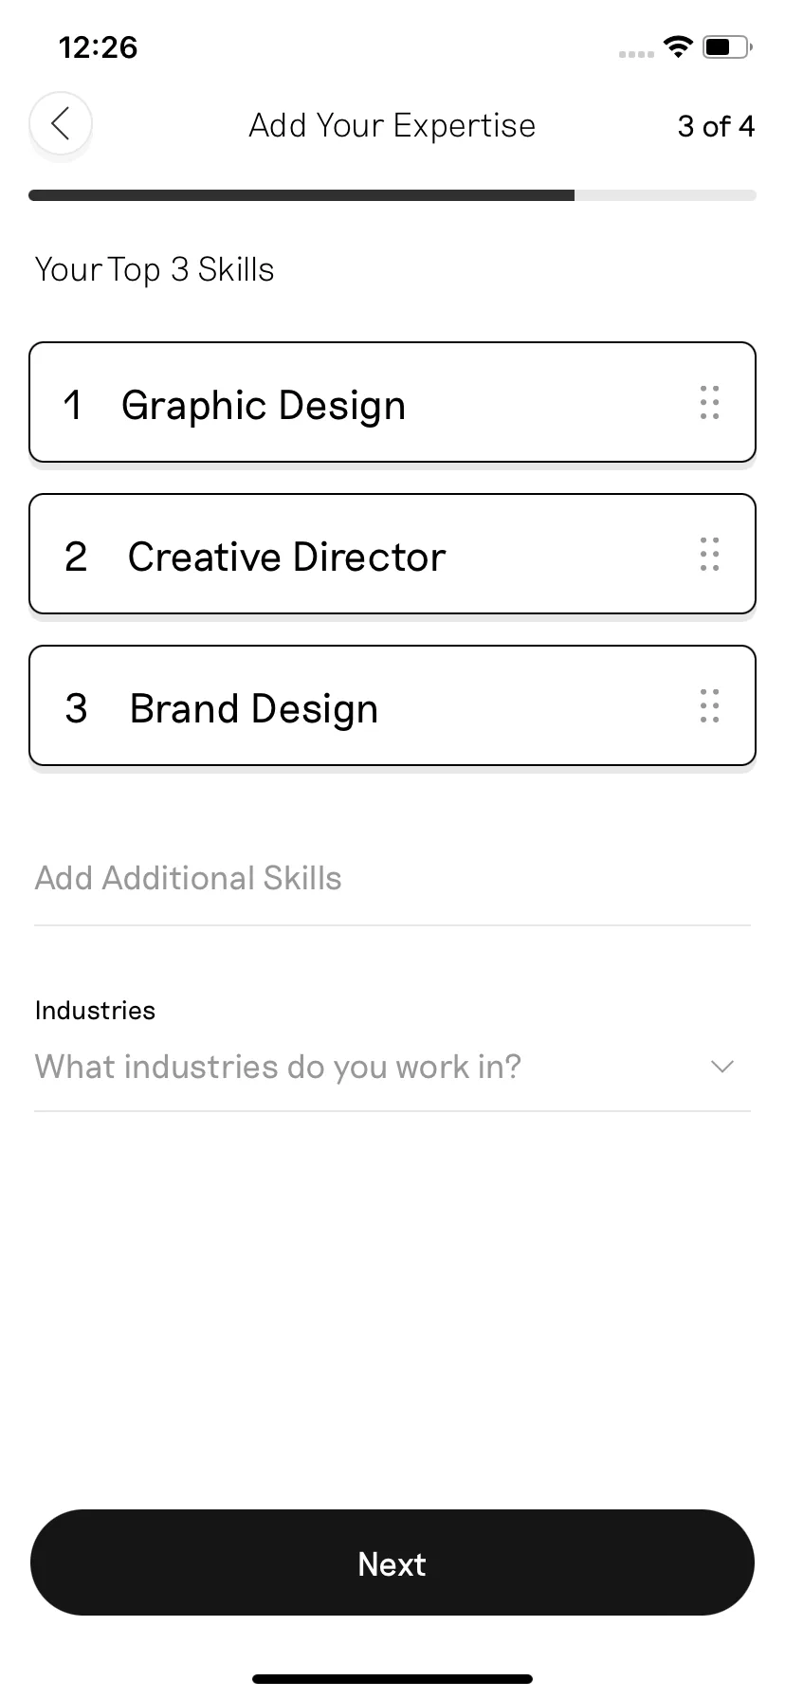Click the Your Top 3 Skills heading
This screenshot has width=785, height=1699.
tap(155, 270)
